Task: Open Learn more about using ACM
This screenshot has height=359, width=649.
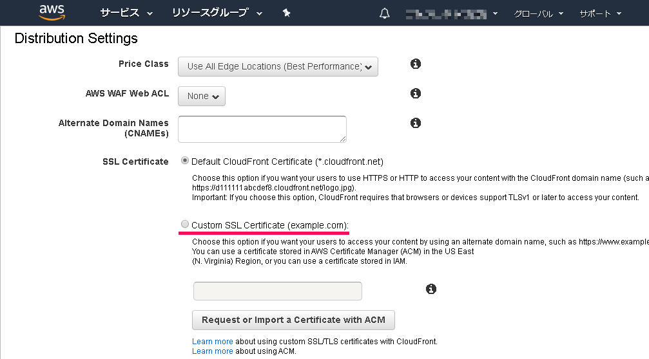Action: pos(212,351)
